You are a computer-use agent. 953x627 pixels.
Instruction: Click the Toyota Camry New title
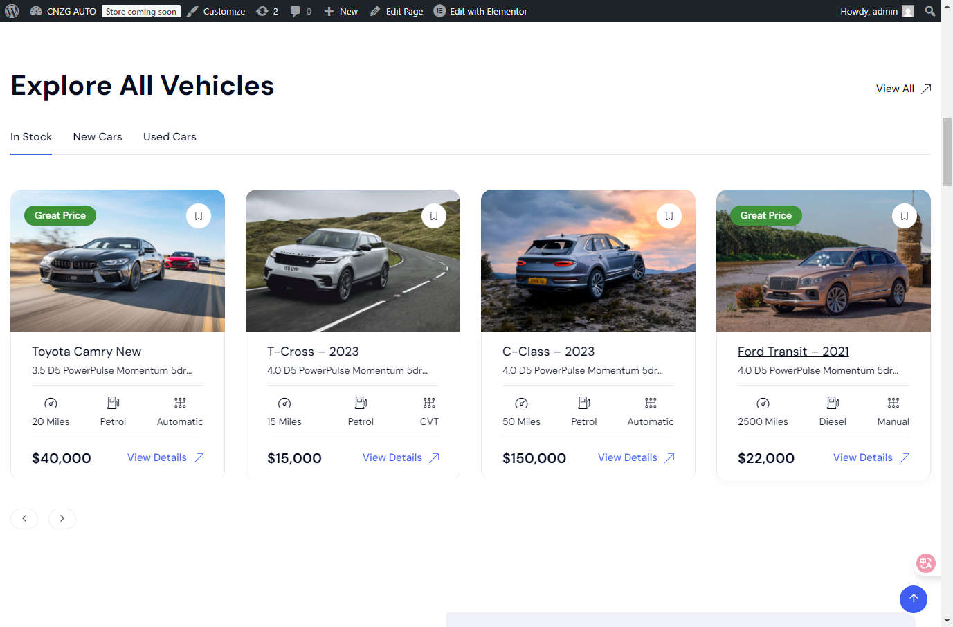tap(87, 352)
